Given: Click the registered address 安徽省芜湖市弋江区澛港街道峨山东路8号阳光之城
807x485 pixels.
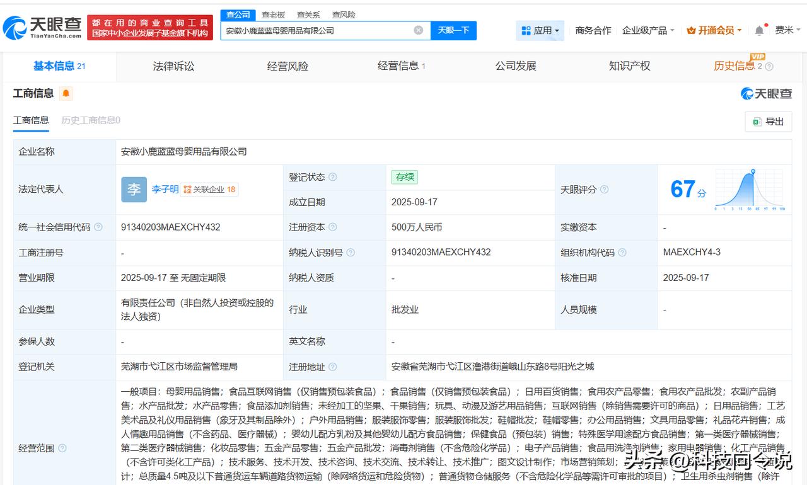Looking at the screenshot, I should tap(492, 367).
